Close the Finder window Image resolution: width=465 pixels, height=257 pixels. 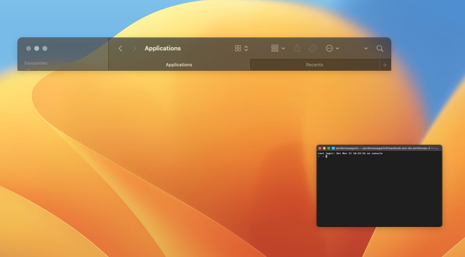pyautogui.click(x=29, y=48)
